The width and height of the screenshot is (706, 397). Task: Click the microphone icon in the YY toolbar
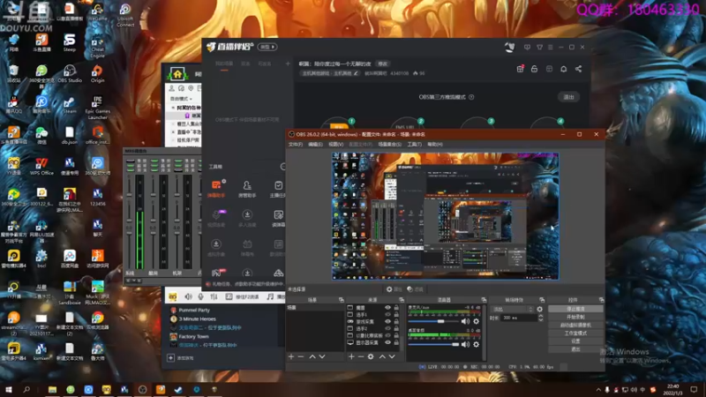click(x=201, y=296)
